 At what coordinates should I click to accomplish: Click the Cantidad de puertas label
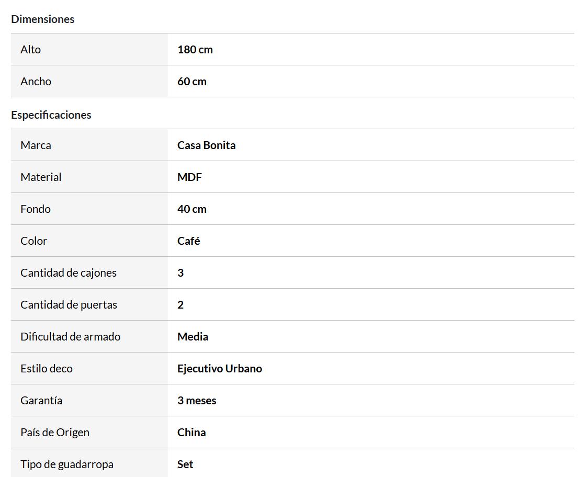click(x=69, y=305)
